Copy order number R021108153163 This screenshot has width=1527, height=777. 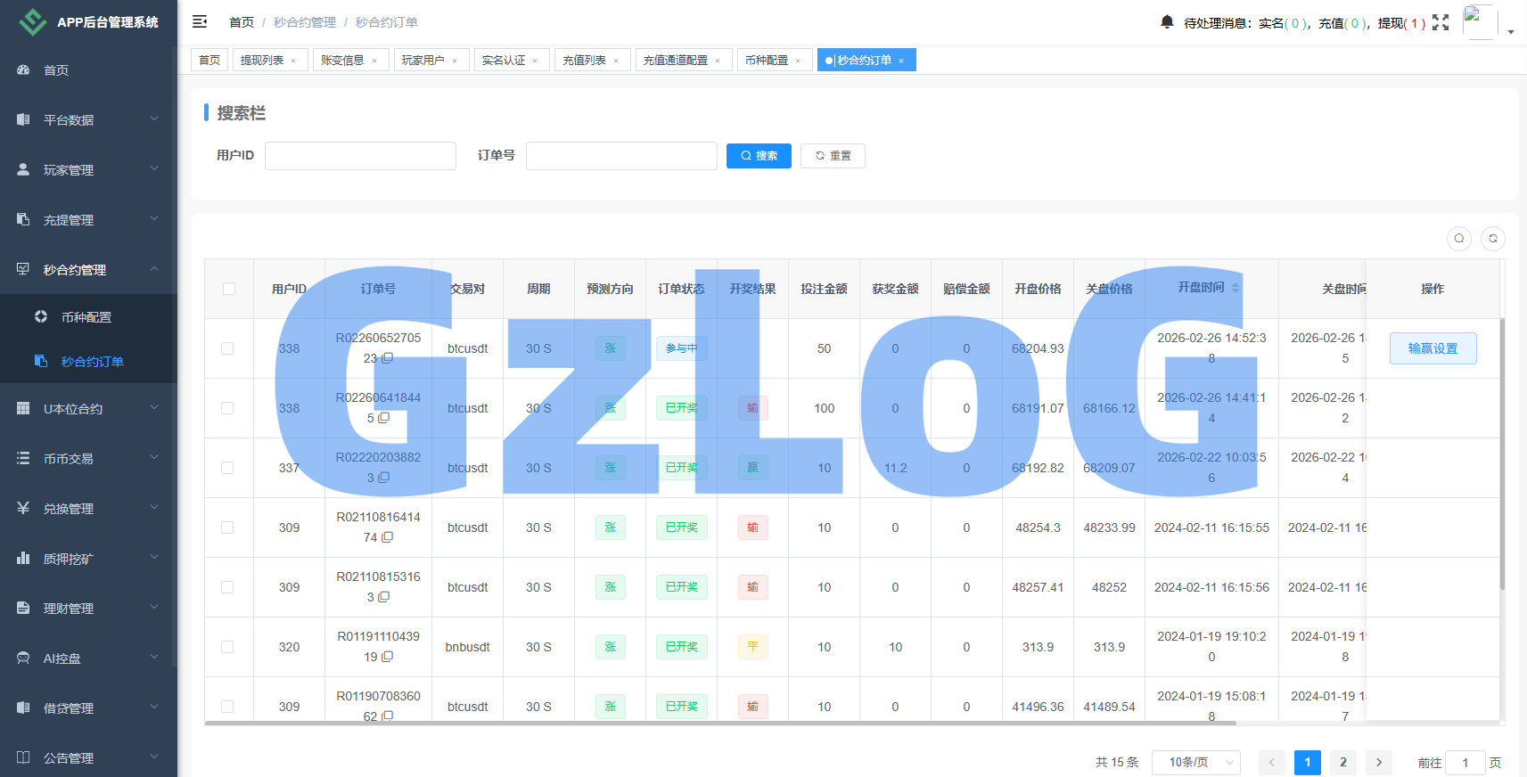coord(384,597)
